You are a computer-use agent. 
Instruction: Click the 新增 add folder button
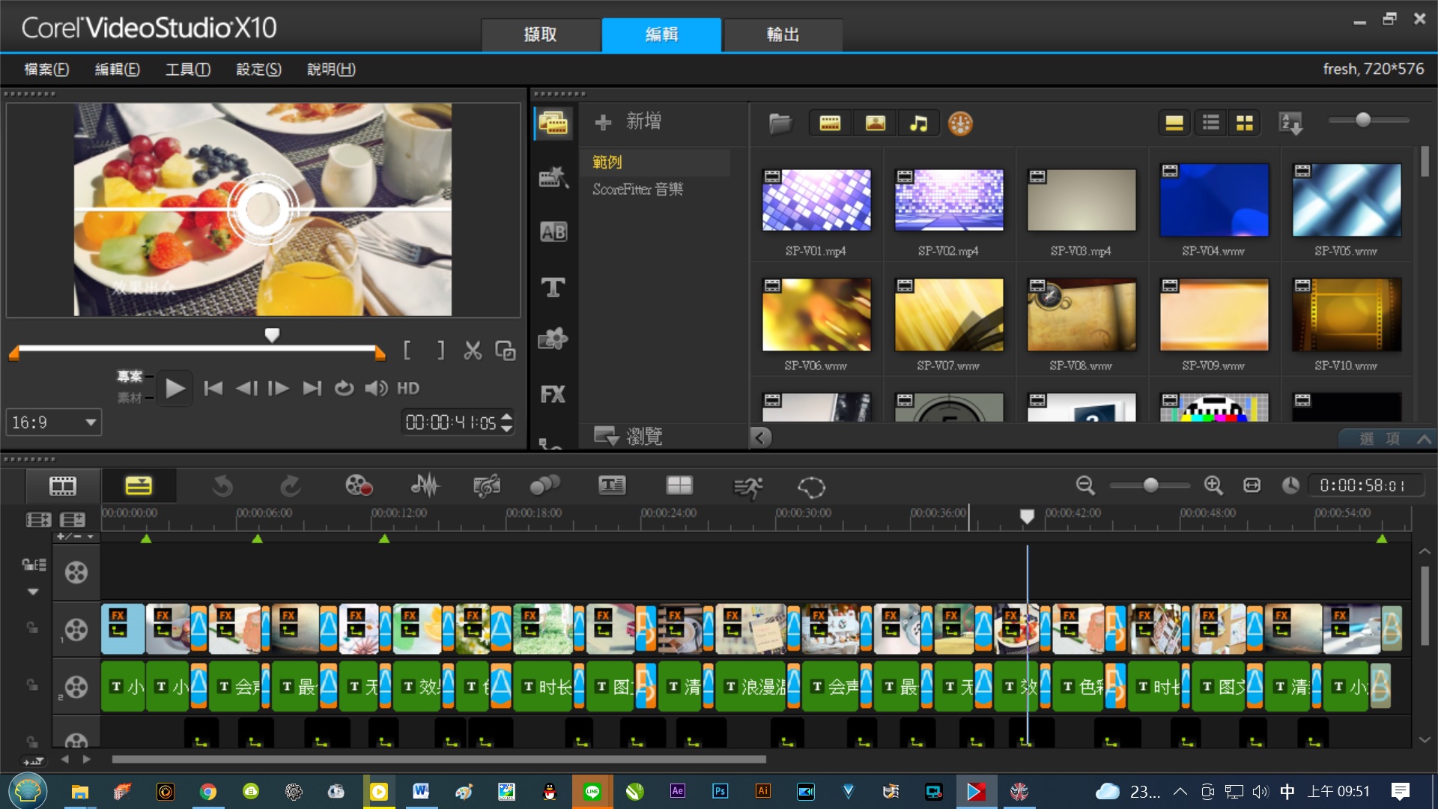pos(628,121)
